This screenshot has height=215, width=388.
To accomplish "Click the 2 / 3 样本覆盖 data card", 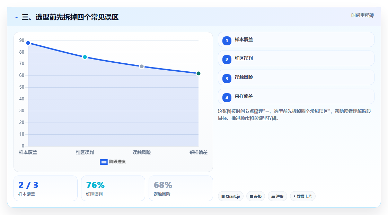I will (x=45, y=189).
